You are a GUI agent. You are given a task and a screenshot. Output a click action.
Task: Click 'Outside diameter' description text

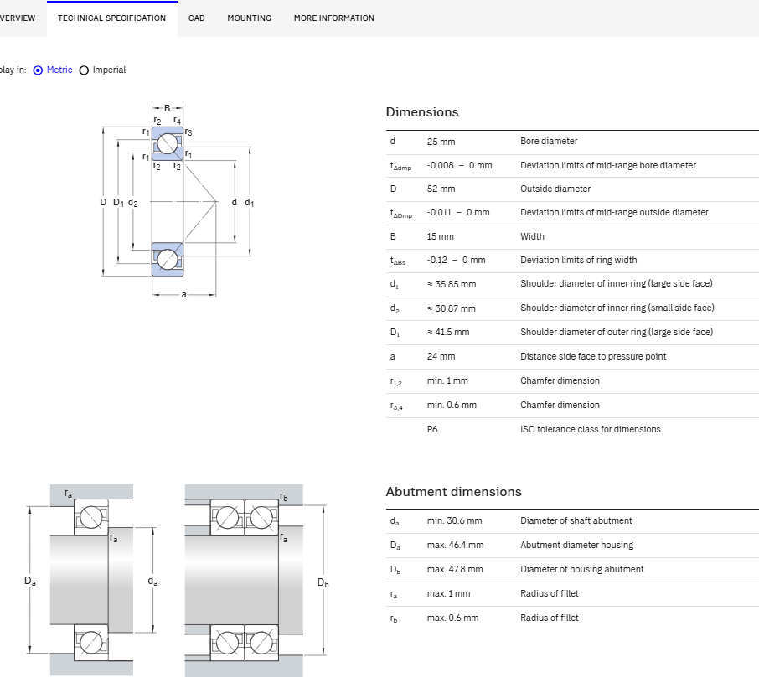[555, 189]
